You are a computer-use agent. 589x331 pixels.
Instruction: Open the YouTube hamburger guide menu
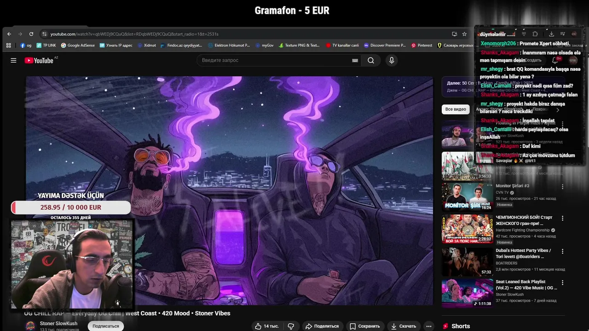coord(13,60)
